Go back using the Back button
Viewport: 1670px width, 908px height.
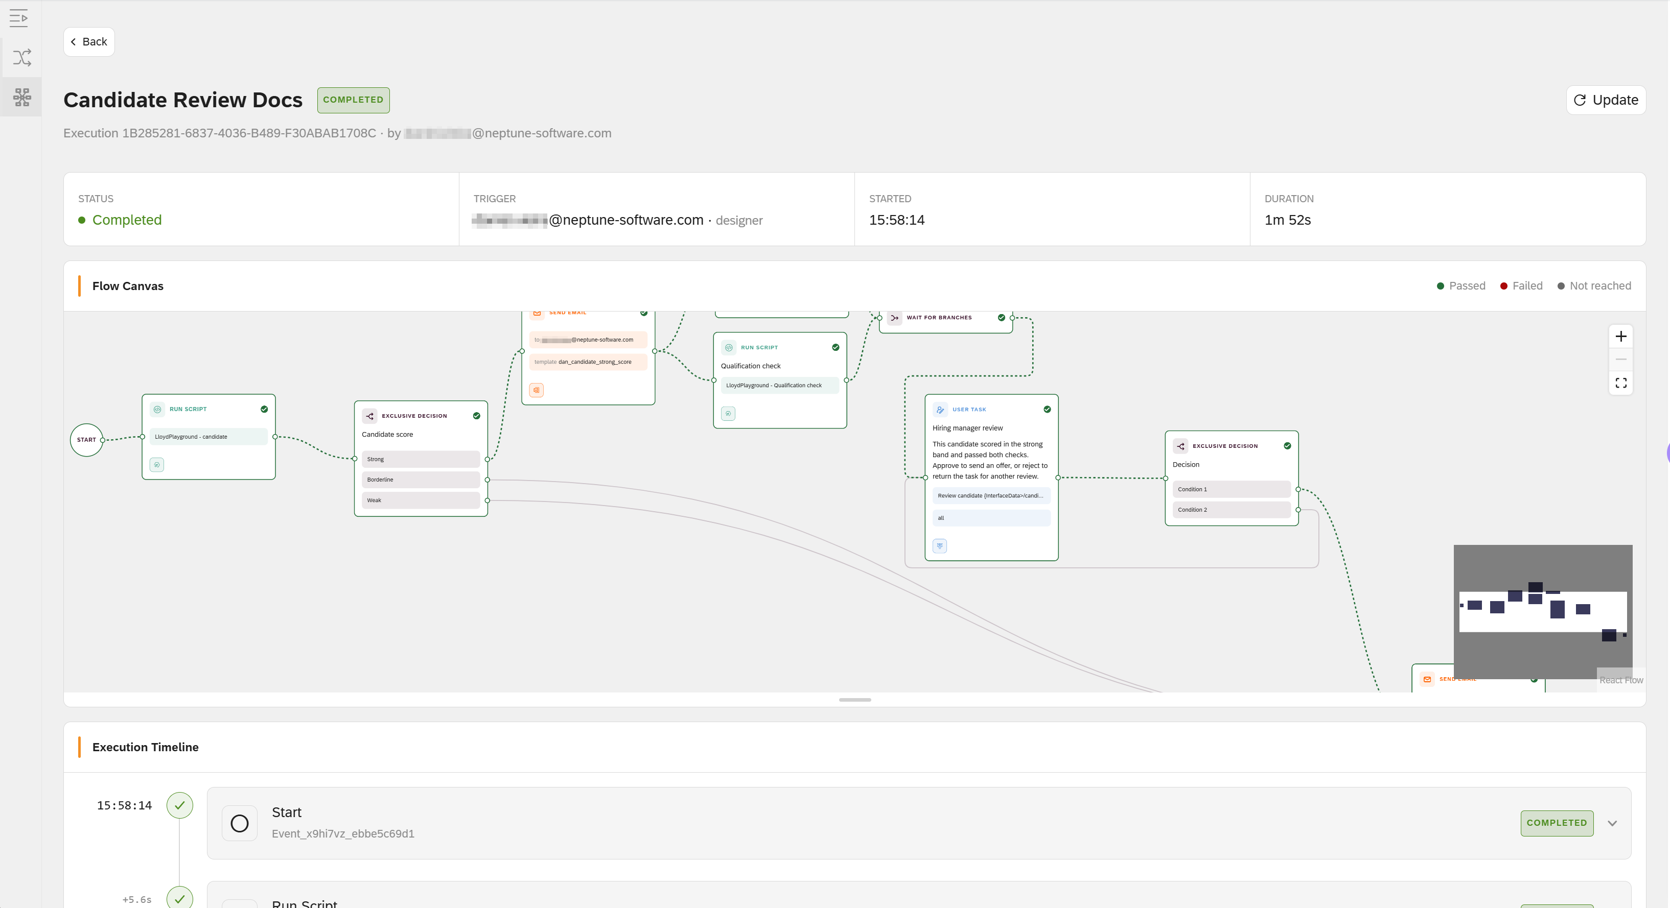pos(89,41)
